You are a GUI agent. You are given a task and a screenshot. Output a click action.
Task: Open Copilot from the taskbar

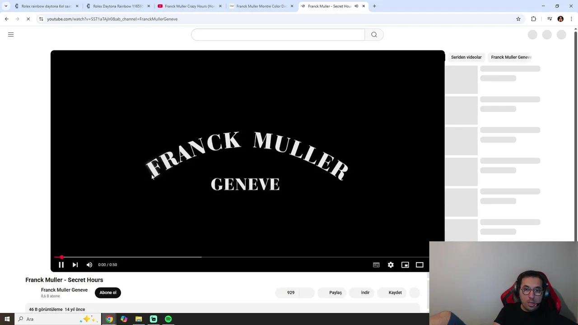(124, 319)
